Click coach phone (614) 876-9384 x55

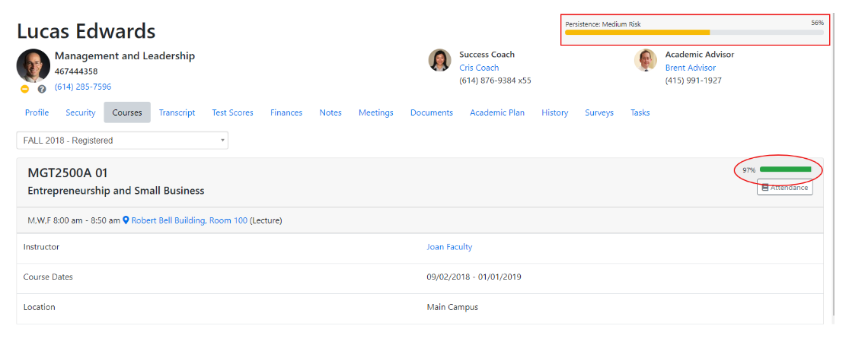coord(496,81)
